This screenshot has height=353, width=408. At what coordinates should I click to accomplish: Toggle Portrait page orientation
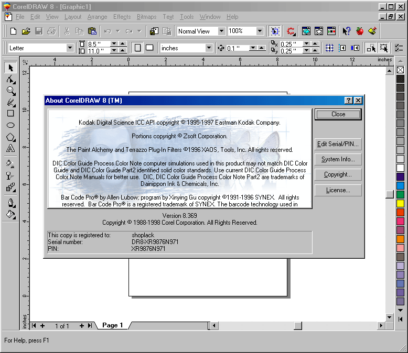[137, 48]
